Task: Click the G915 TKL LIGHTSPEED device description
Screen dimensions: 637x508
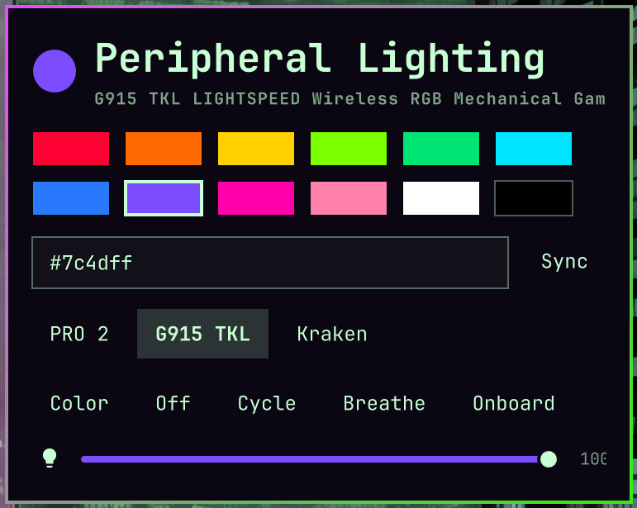Action: (x=349, y=99)
